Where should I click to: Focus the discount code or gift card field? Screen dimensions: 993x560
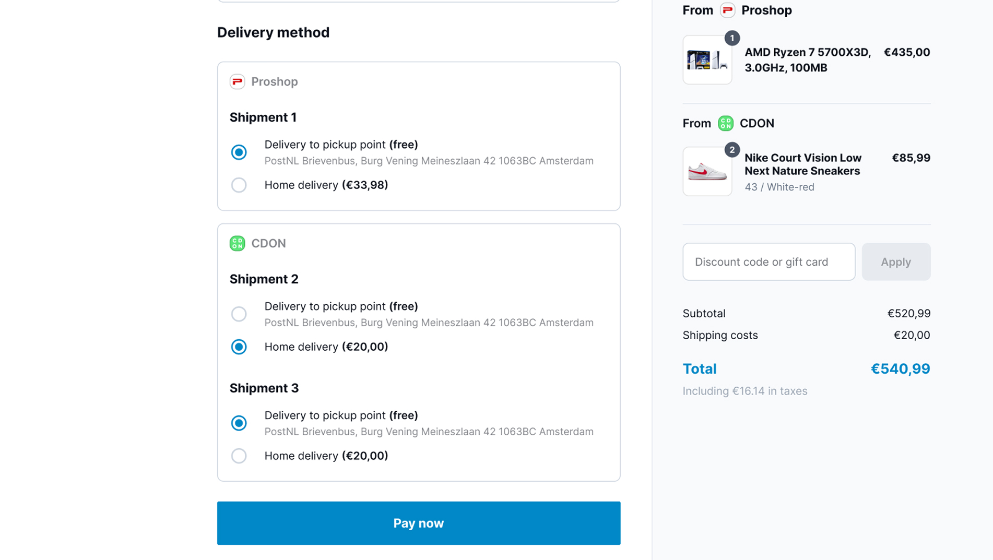(x=769, y=261)
